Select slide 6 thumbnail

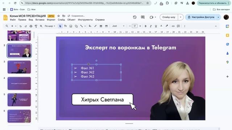tap(19, 116)
